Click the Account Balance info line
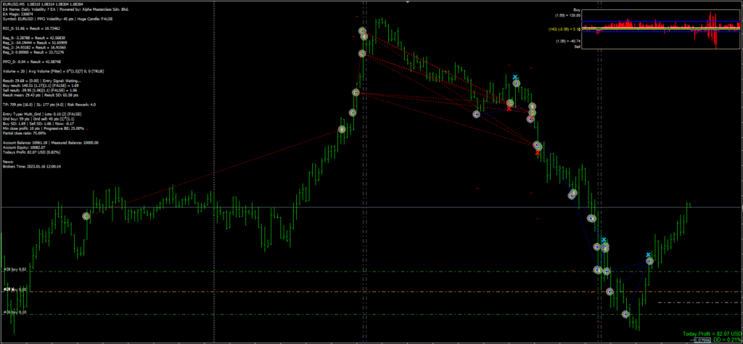This screenshot has width=743, height=344. (50, 143)
